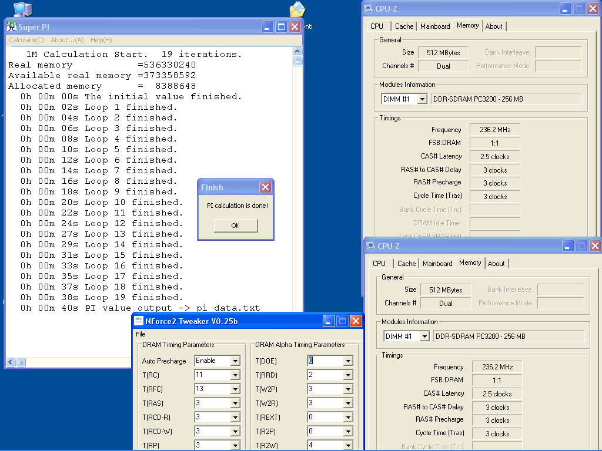The width and height of the screenshot is (602, 451).
Task: Expand the DIMM #1 dropdown in lower CPU-Z
Action: point(424,336)
